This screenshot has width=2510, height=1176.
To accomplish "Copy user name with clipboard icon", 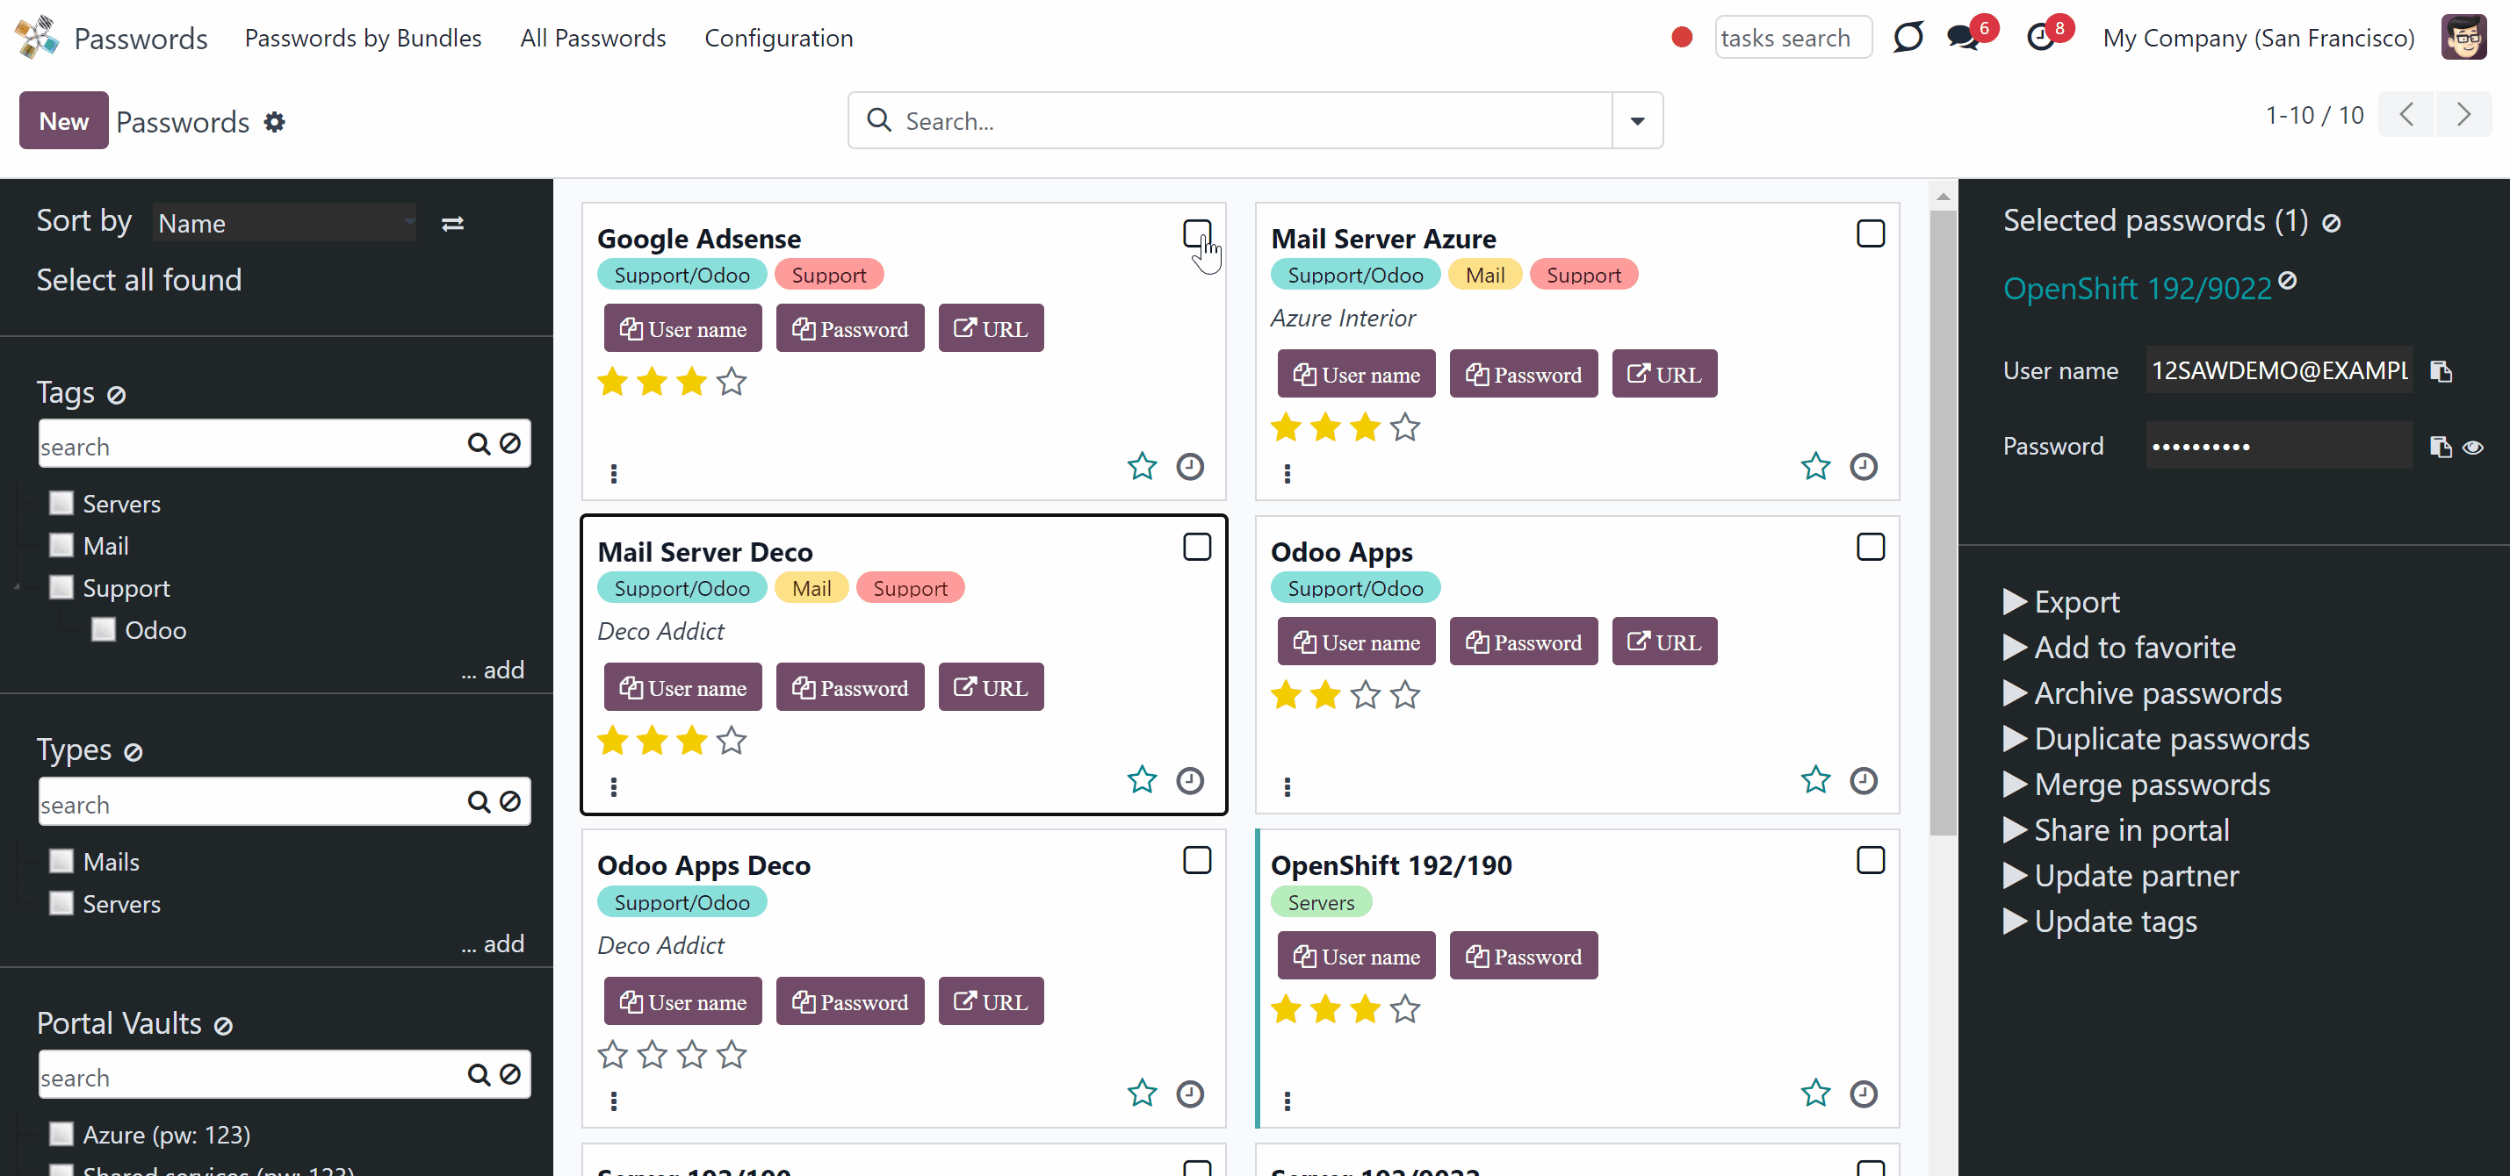I will click(2440, 371).
